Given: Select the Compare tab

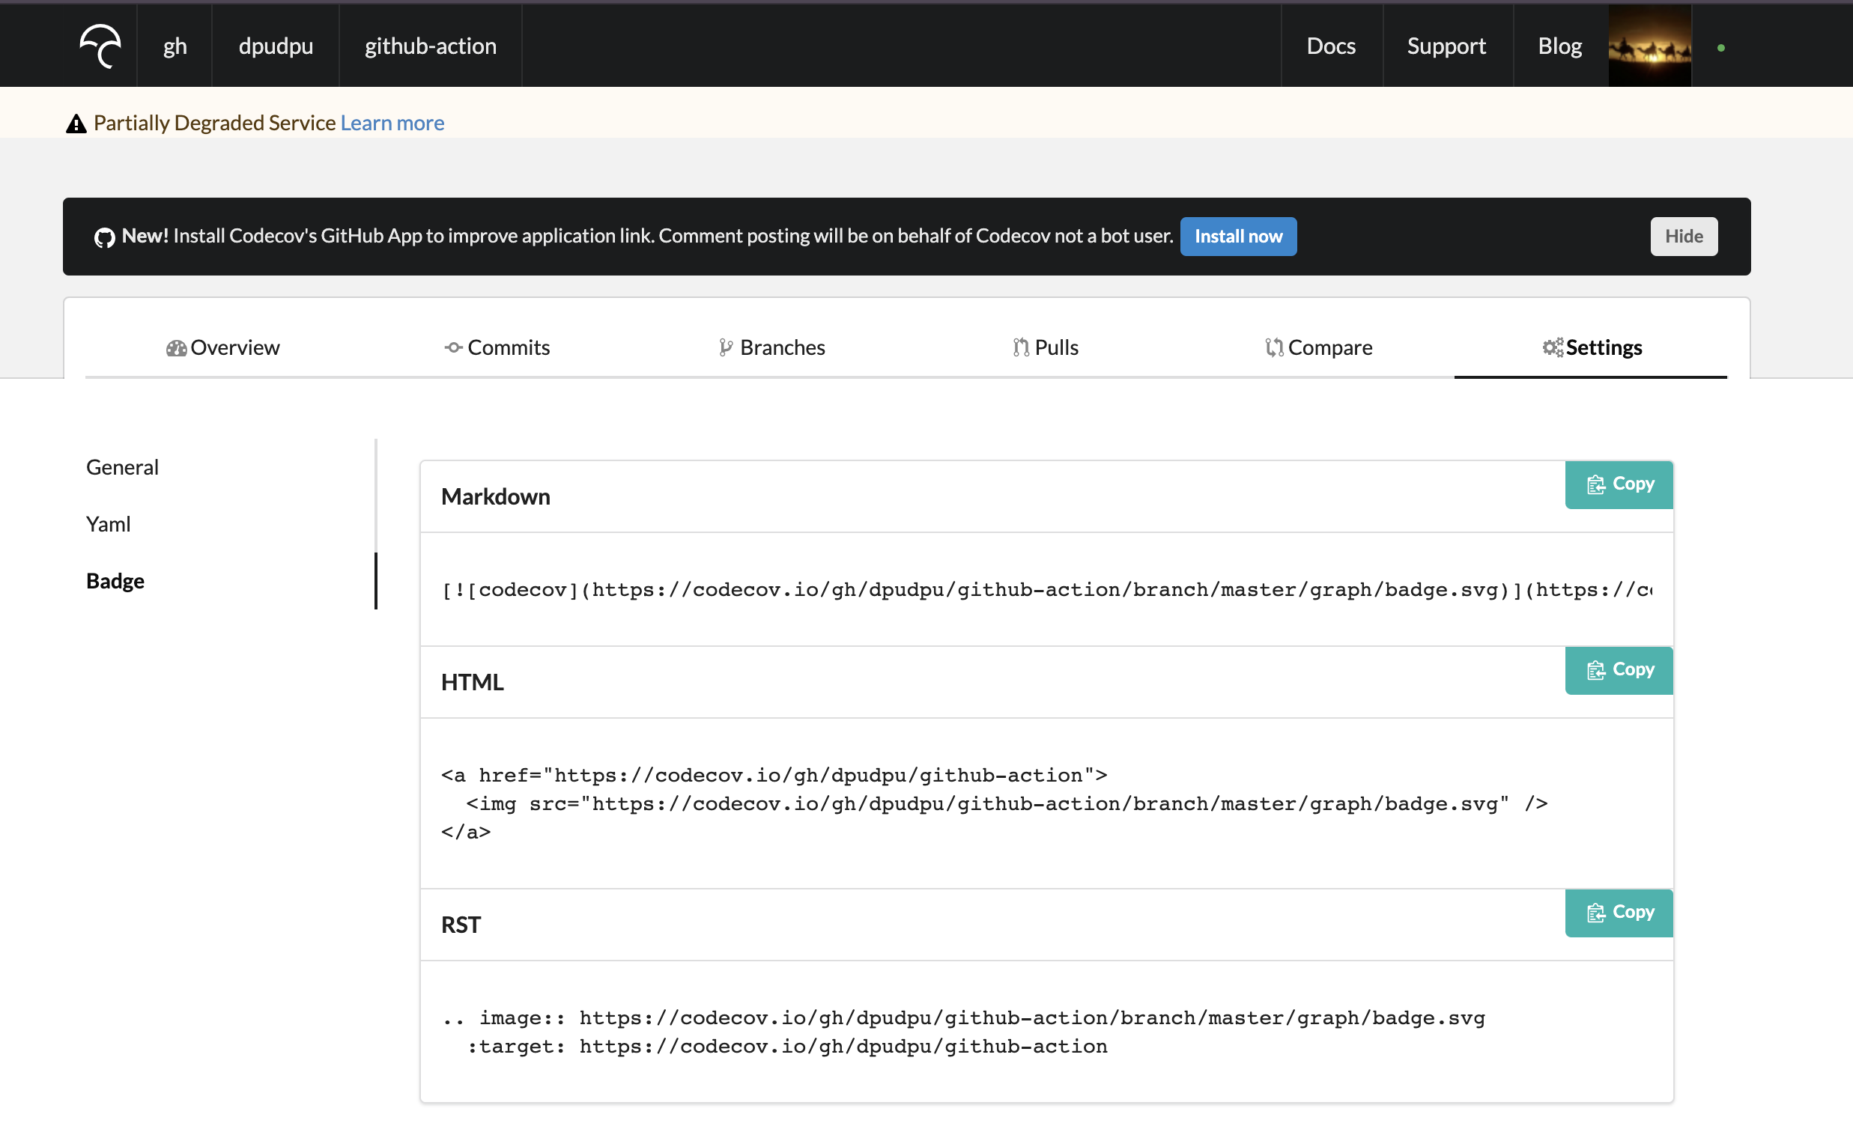Looking at the screenshot, I should pos(1318,347).
